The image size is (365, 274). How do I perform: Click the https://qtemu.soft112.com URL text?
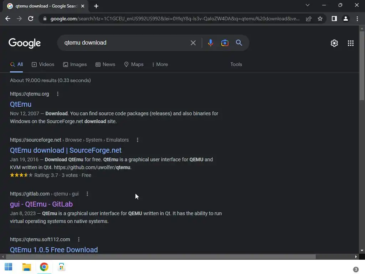40,239
